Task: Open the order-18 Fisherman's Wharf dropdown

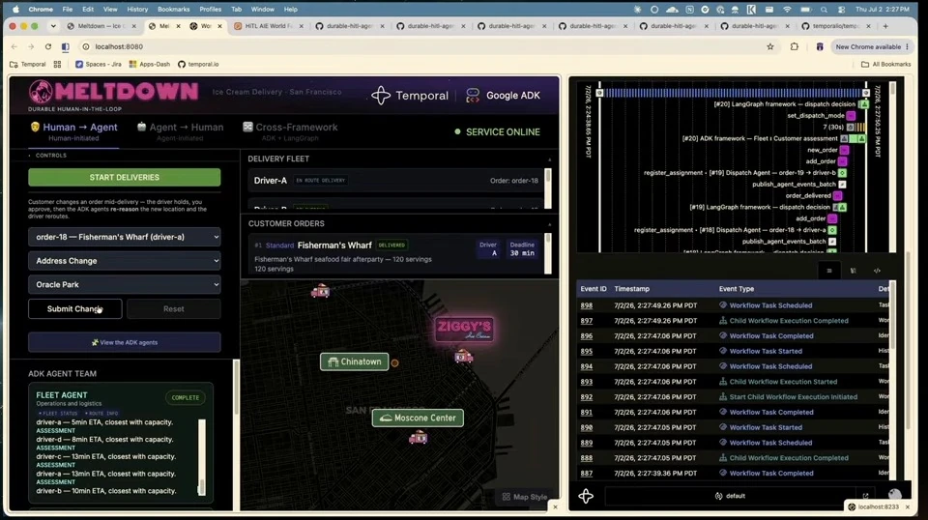Action: click(x=125, y=237)
